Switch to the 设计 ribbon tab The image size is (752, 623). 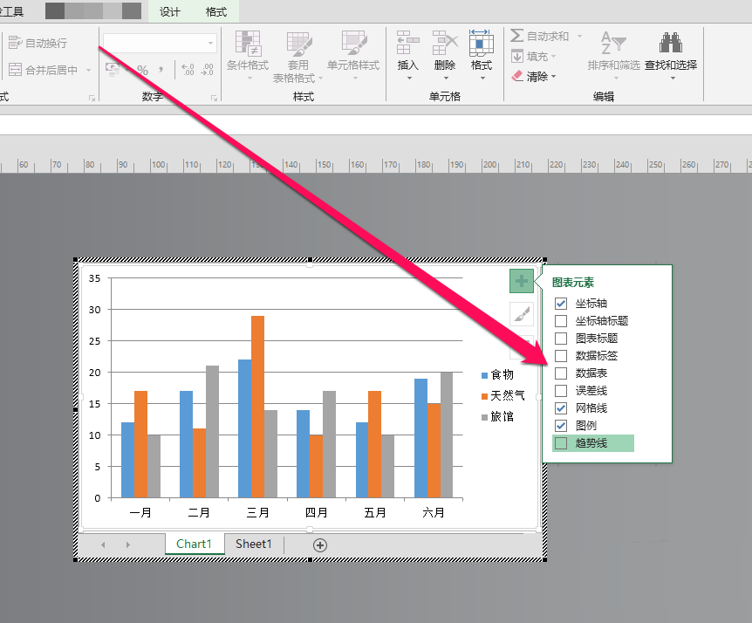(x=170, y=12)
